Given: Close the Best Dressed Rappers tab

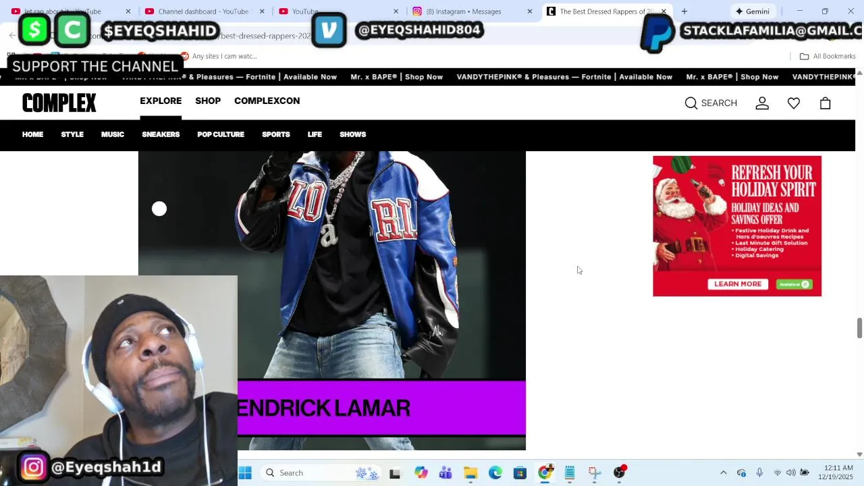Looking at the screenshot, I should (x=664, y=11).
